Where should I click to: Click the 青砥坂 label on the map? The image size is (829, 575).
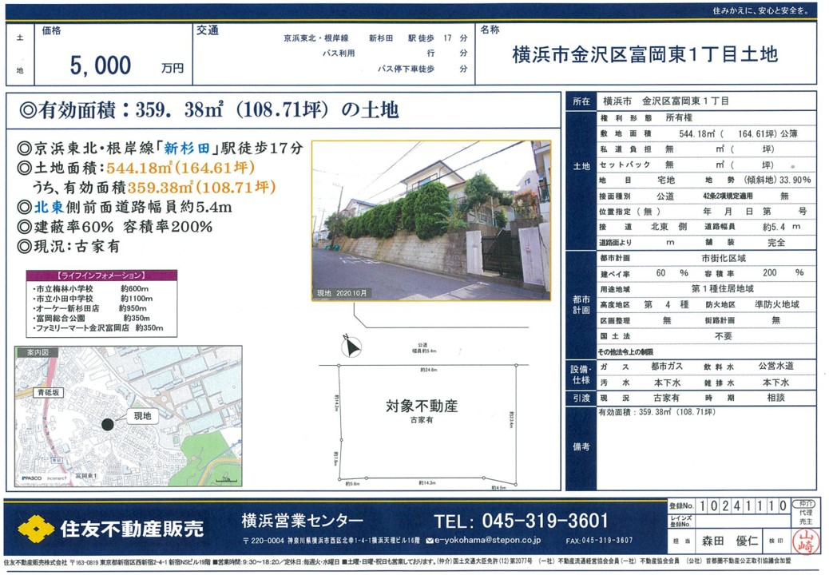(50, 393)
